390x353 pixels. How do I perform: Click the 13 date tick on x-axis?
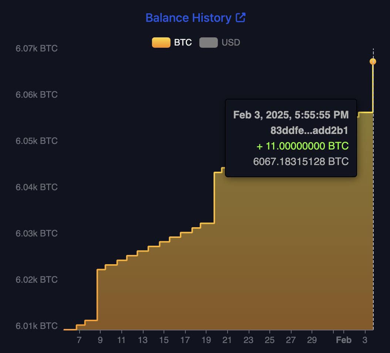tap(142, 340)
